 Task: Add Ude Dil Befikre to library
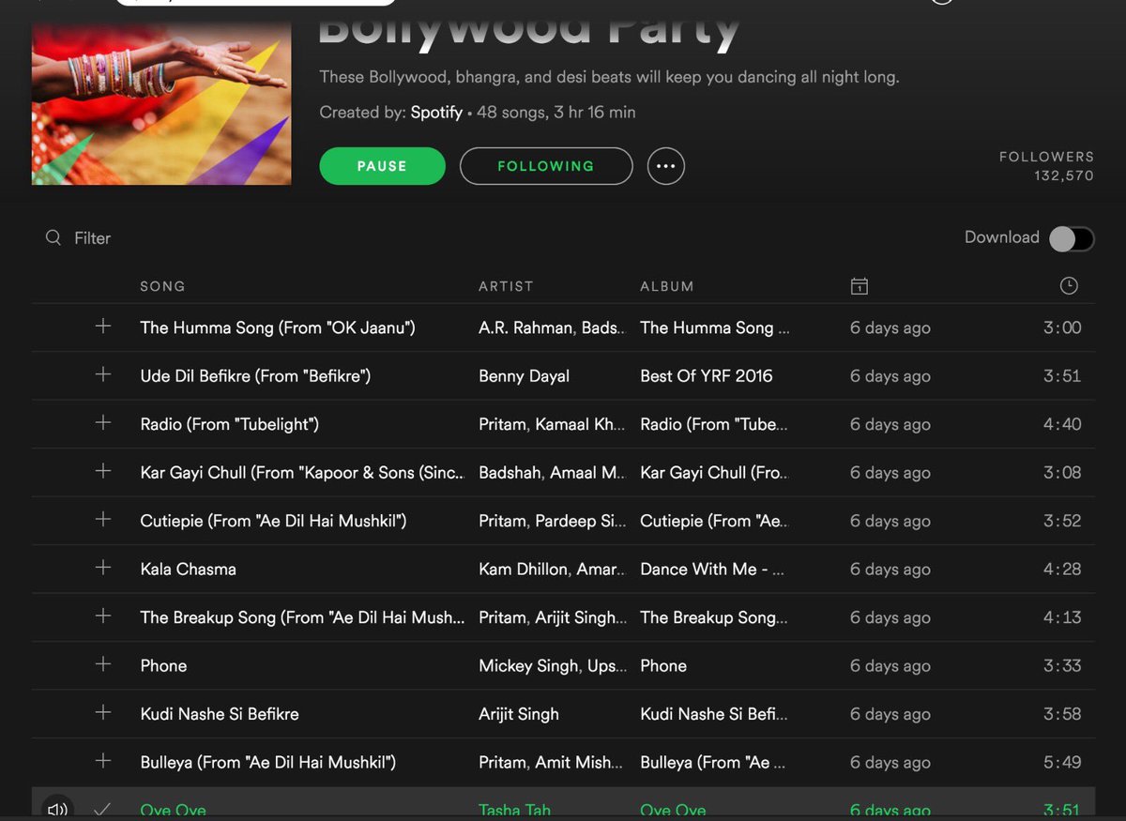[103, 374]
